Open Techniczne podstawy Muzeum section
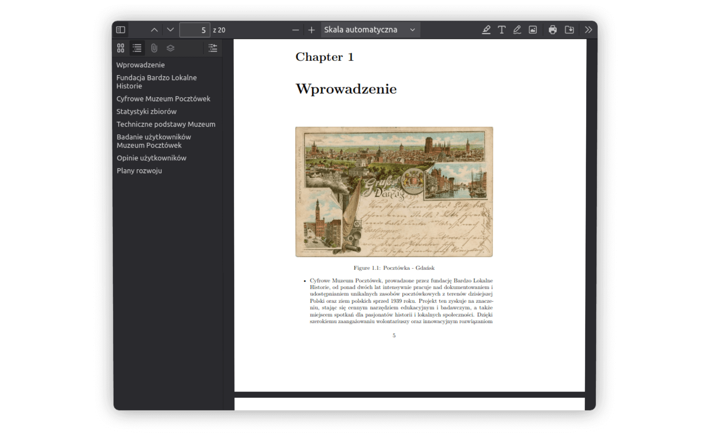 click(x=166, y=124)
